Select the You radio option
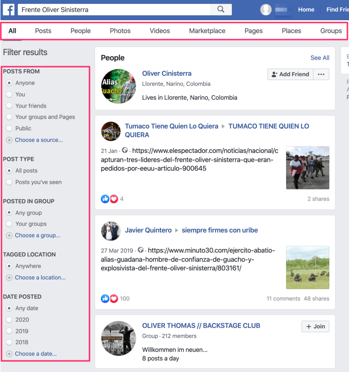Screen dimensions: 349x372 coord(9,94)
